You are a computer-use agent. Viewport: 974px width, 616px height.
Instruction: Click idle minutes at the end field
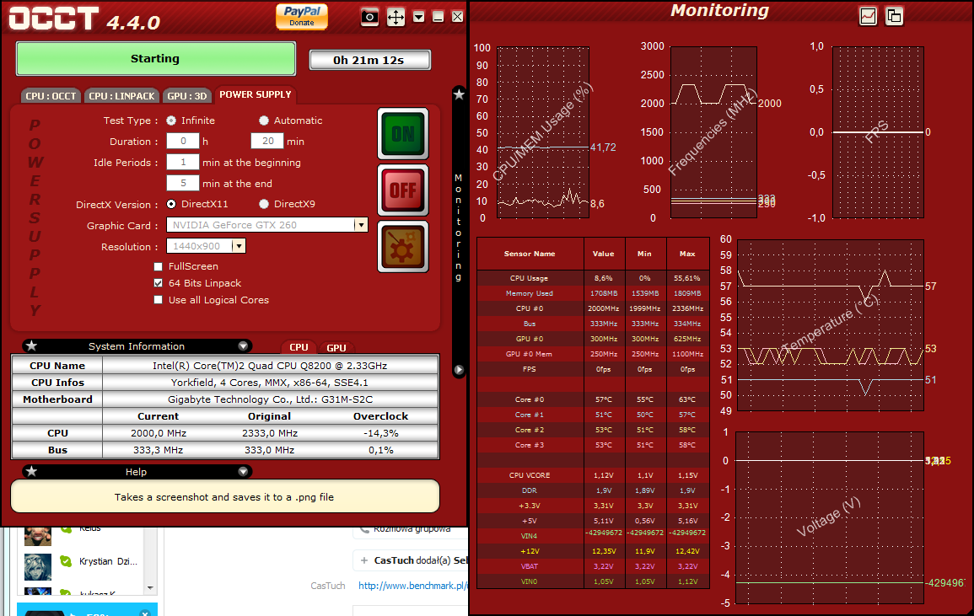(x=183, y=183)
